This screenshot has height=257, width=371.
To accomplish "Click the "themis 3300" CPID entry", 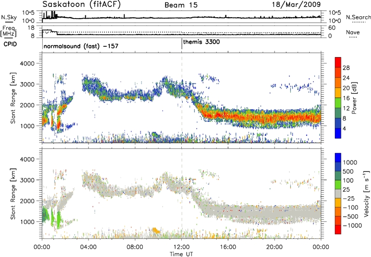I will tap(201, 42).
